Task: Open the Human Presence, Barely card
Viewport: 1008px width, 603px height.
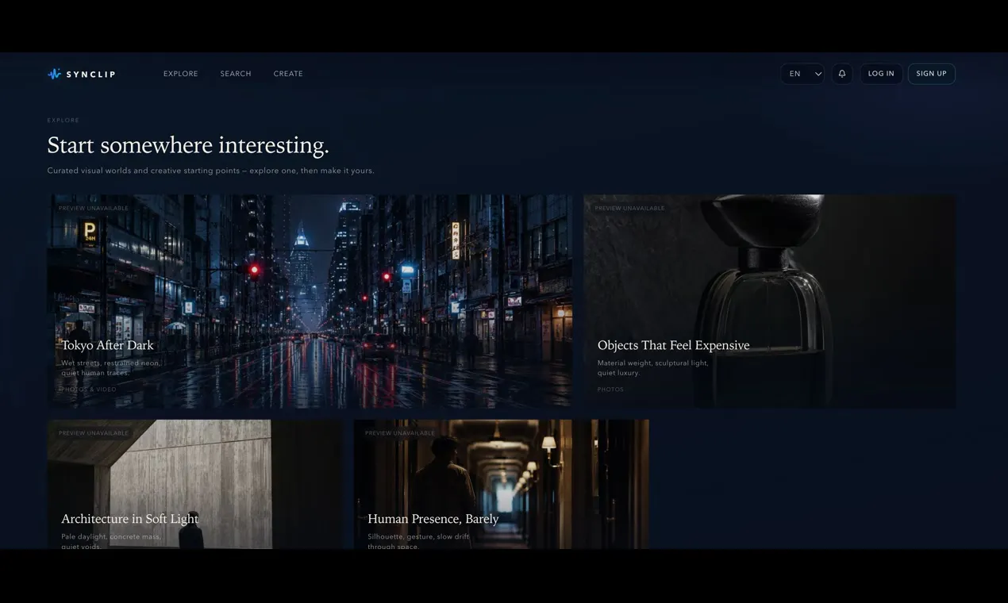Action: (502, 484)
